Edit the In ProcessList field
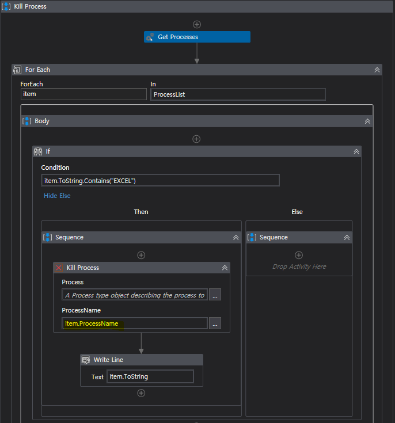 point(238,94)
